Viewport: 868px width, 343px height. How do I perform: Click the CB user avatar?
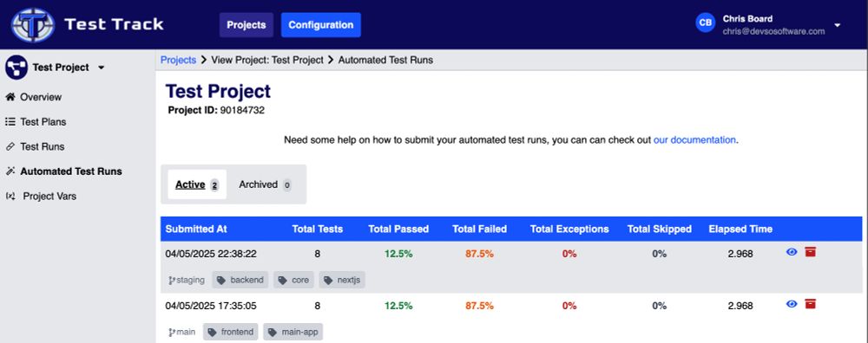706,23
